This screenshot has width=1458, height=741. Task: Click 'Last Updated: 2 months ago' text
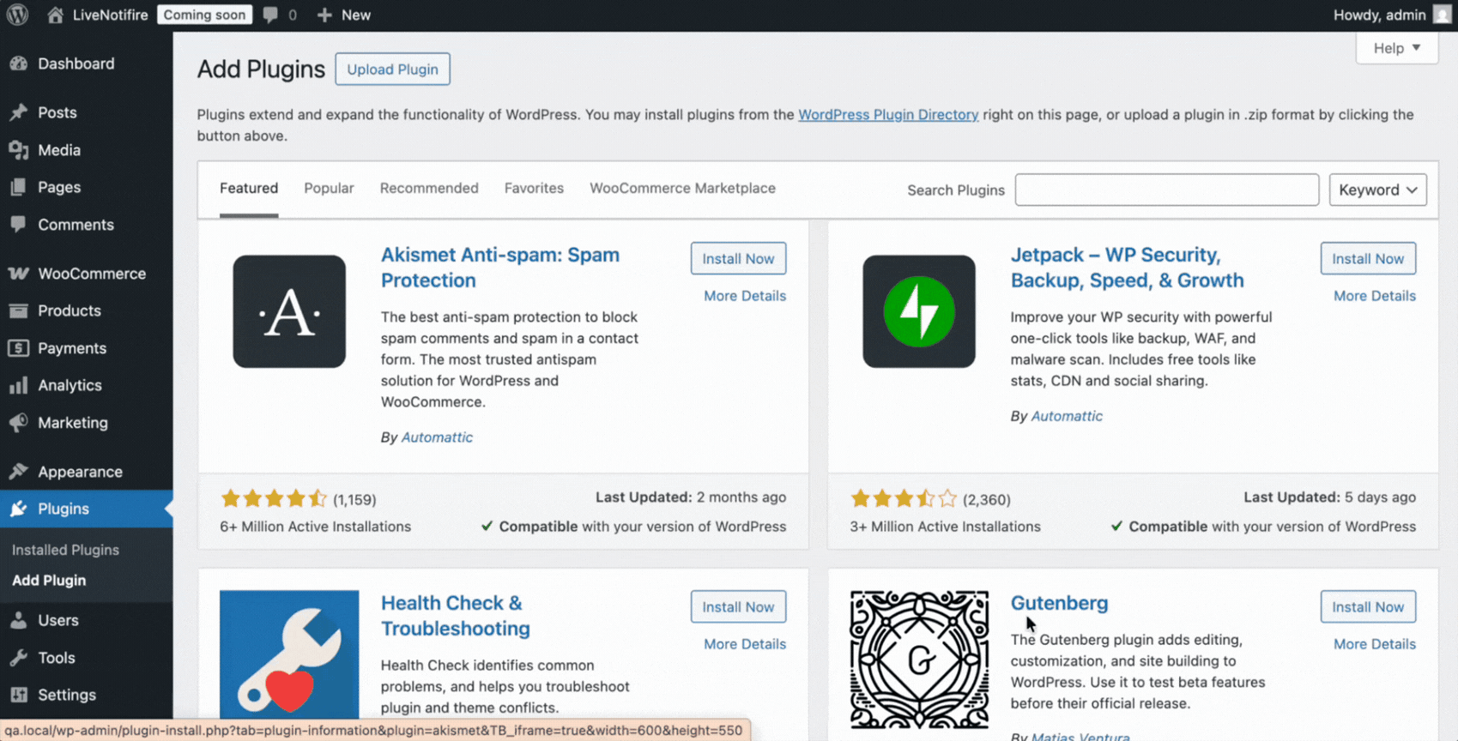(691, 497)
